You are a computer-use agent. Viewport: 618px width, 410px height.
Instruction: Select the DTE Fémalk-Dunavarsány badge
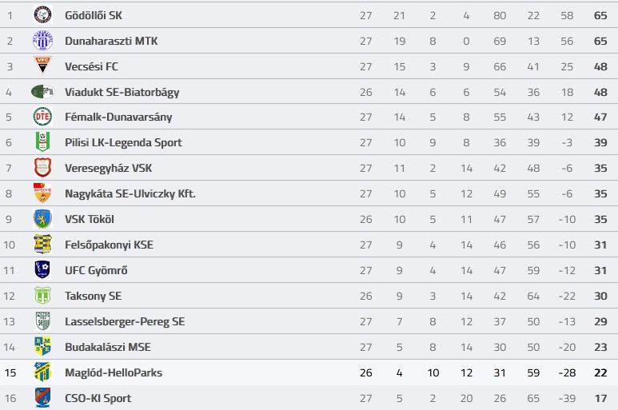pos(42,117)
